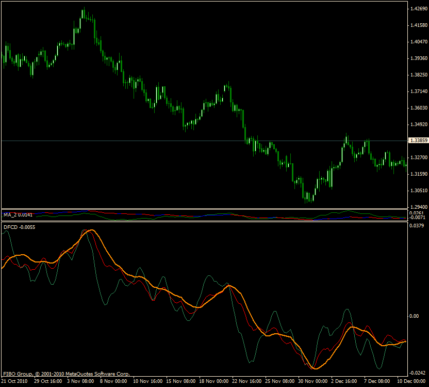Image resolution: width=429 pixels, height=387 pixels.
Task: Click the 22 Nov 16:00 time label
Action: click(x=247, y=381)
